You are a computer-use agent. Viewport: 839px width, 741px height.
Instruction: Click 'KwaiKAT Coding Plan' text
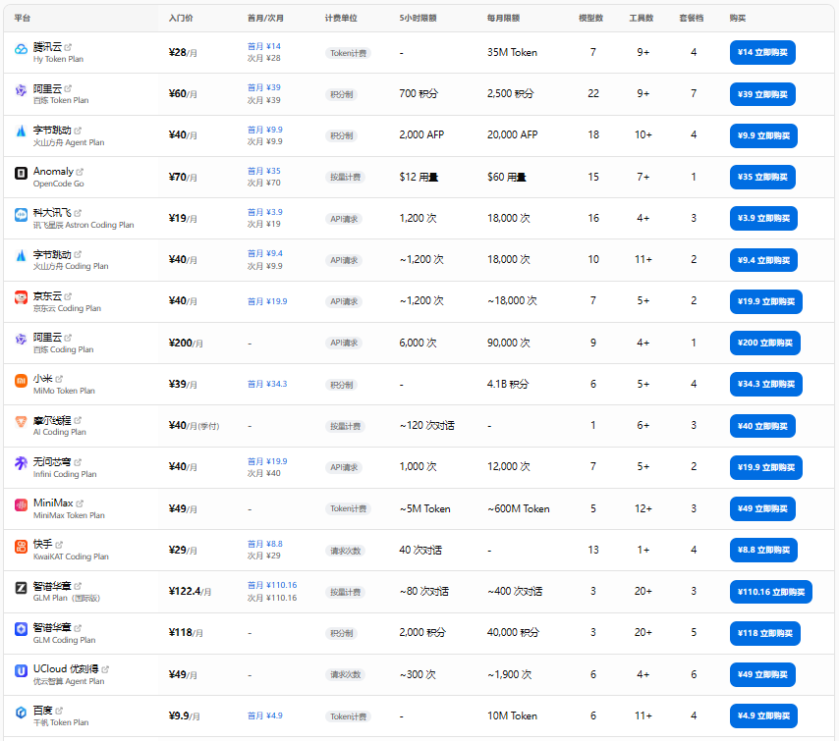[x=71, y=557]
